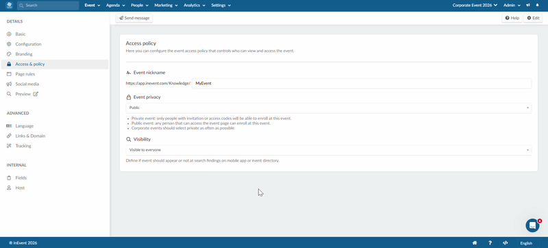Click the https://app.inevent.com/Knowledge/ URL text
The image size is (548, 248).
coord(158,84)
